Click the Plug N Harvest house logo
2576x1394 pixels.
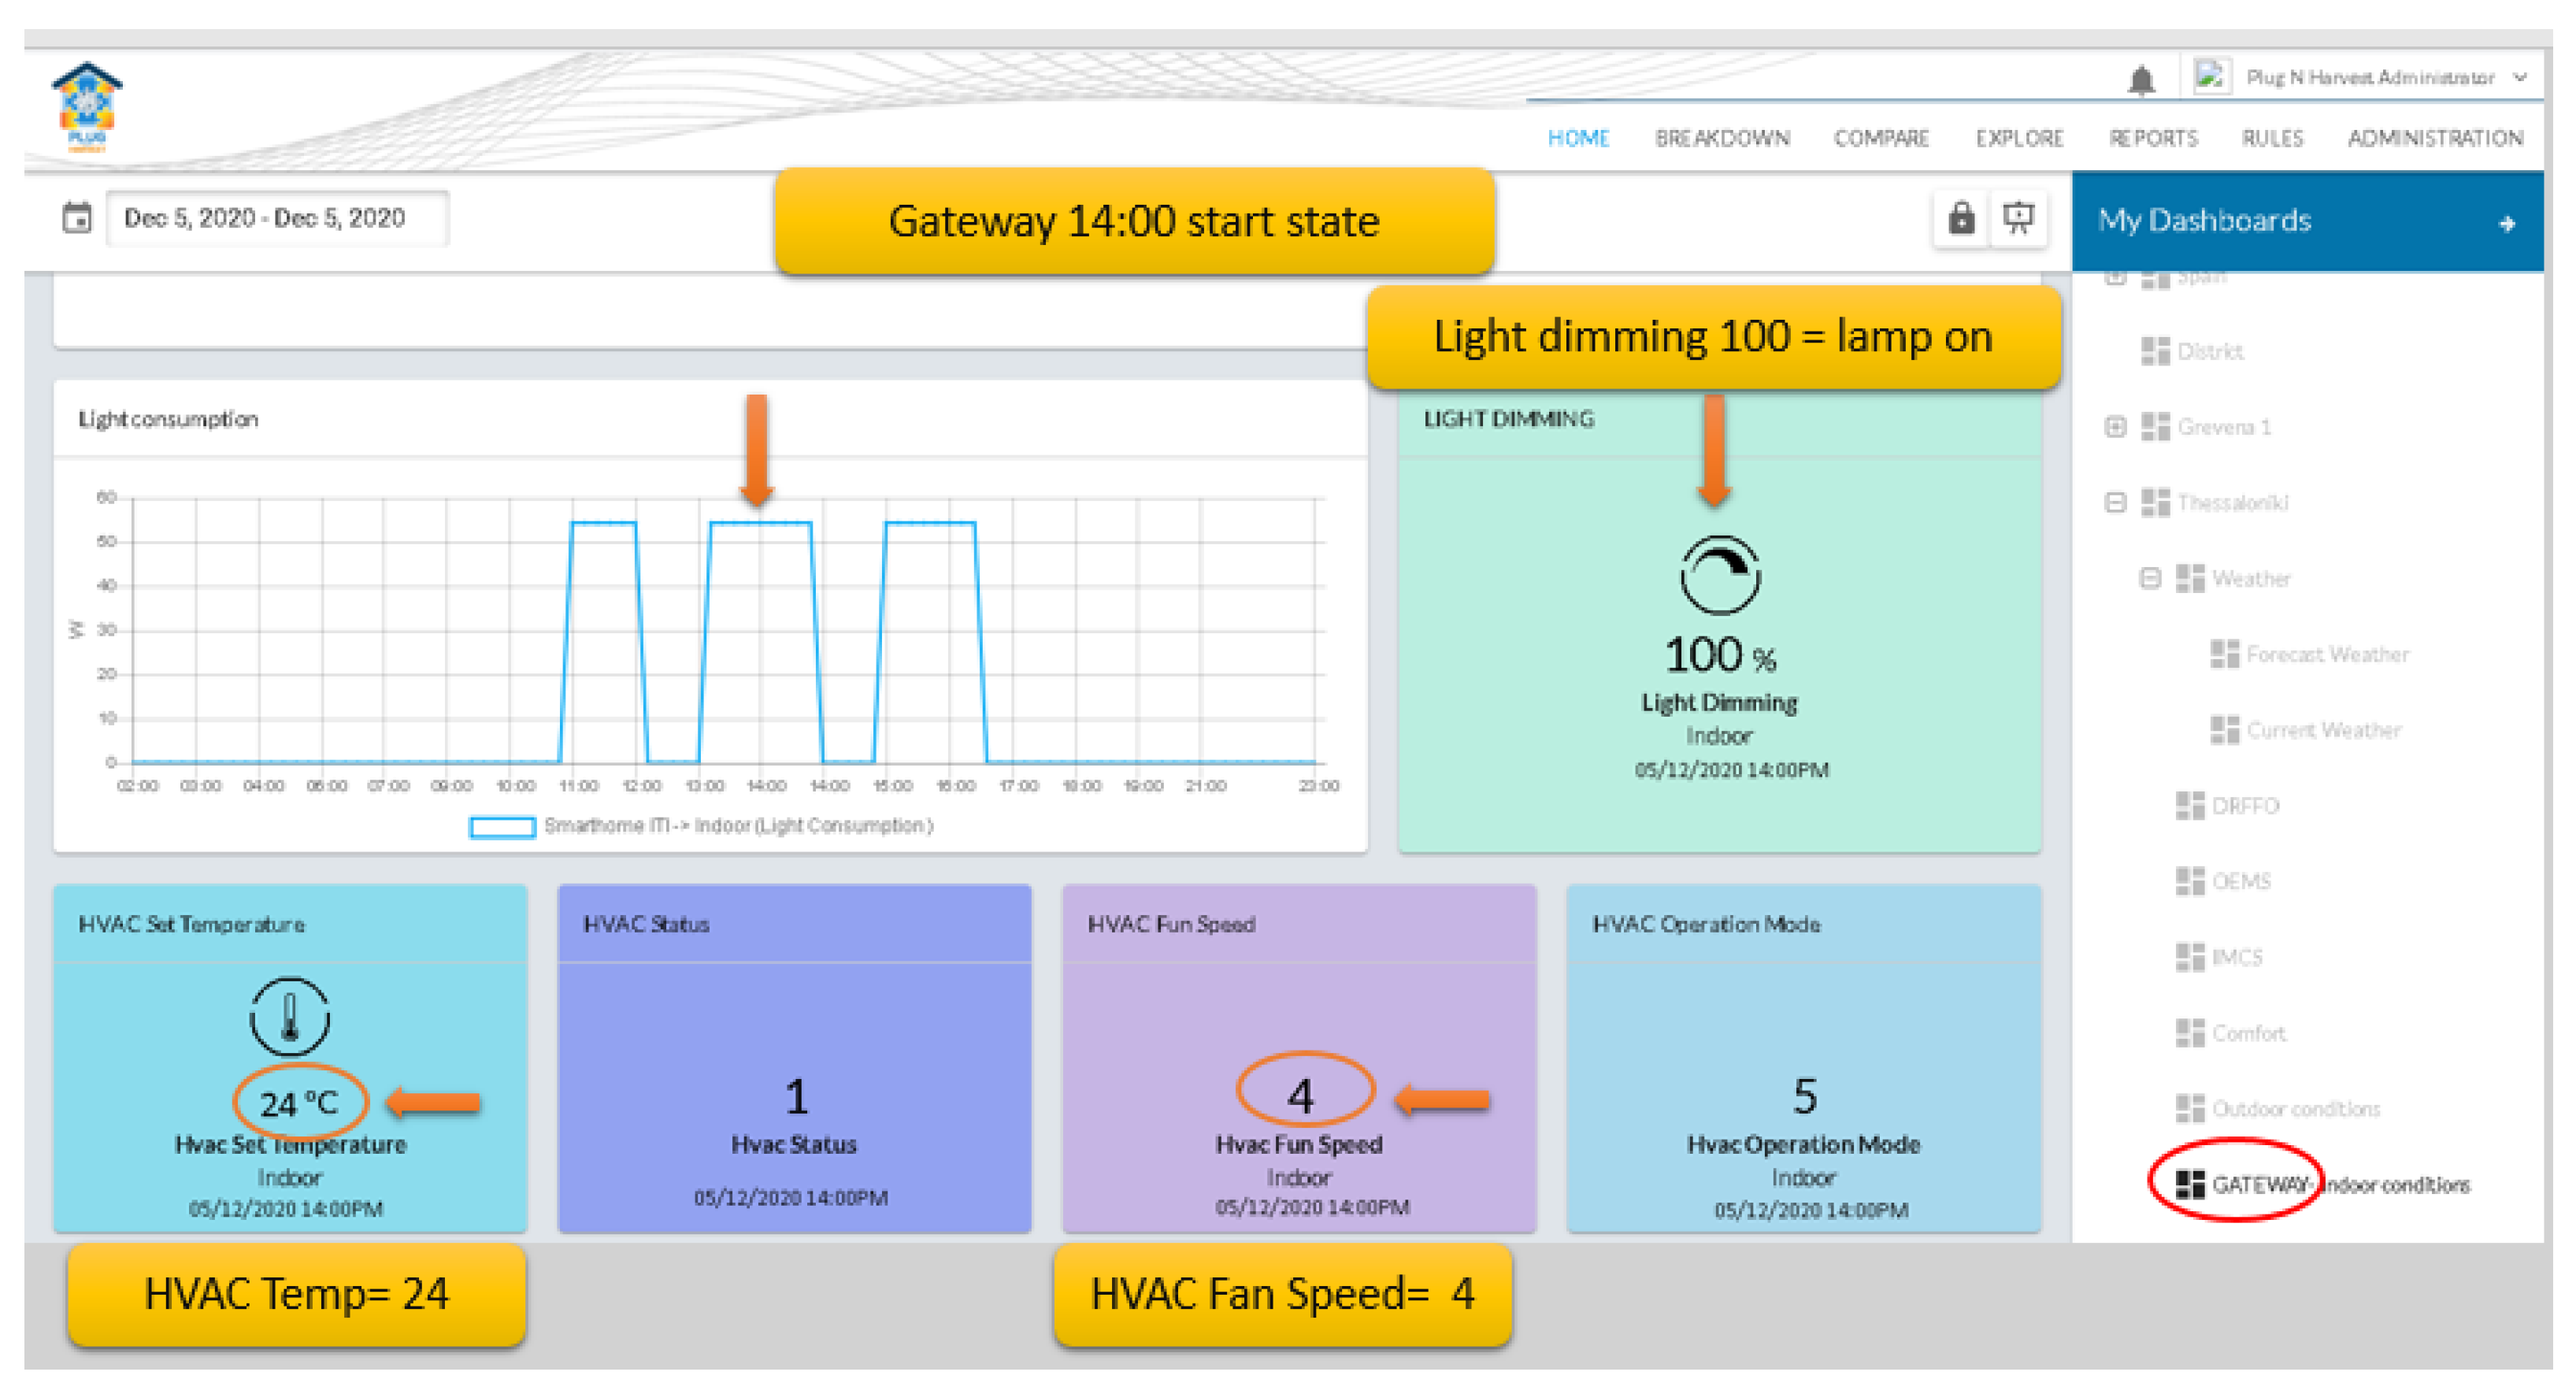tap(87, 107)
